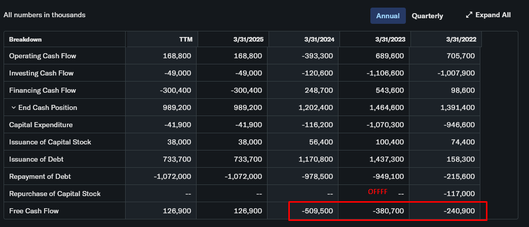Select the 3/31/2024 column header
Screen dimensions: 529x227
coord(319,40)
